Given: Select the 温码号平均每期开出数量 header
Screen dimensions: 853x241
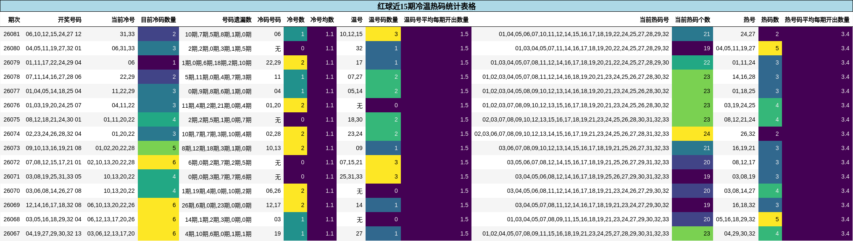Looking at the screenshot, I should coord(436,20).
